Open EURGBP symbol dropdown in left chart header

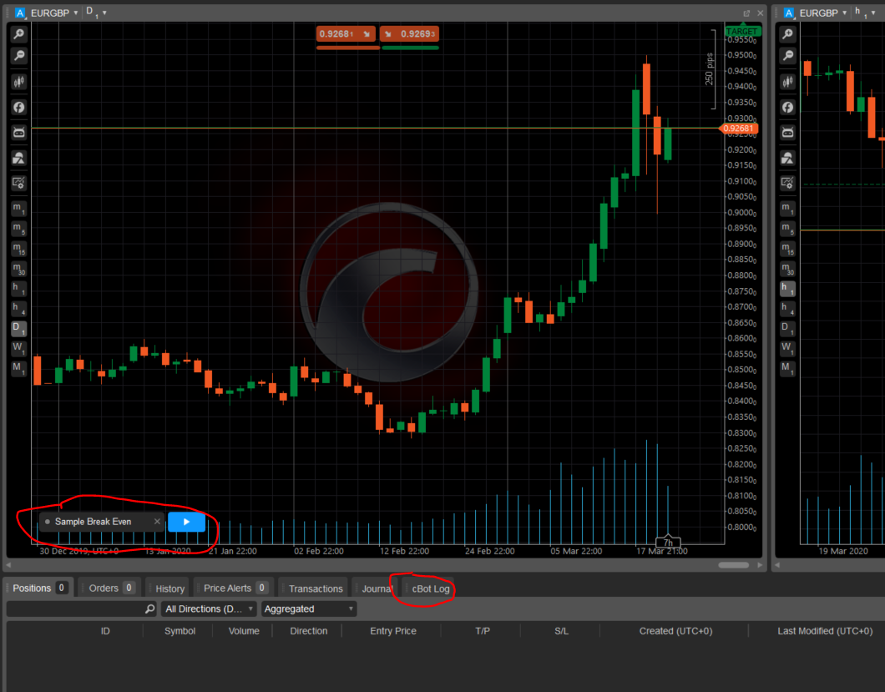click(54, 13)
